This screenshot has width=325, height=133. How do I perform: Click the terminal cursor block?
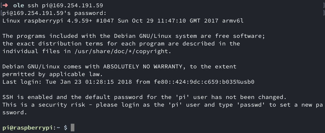click(73, 128)
